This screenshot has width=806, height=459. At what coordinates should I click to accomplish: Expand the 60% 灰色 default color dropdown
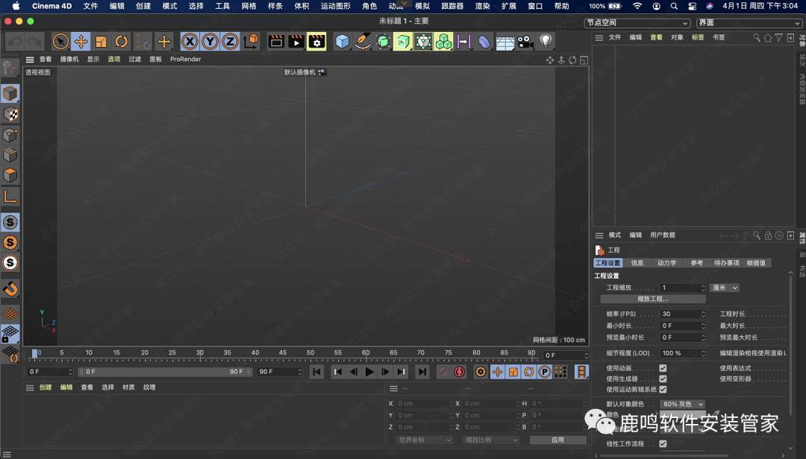(x=682, y=404)
